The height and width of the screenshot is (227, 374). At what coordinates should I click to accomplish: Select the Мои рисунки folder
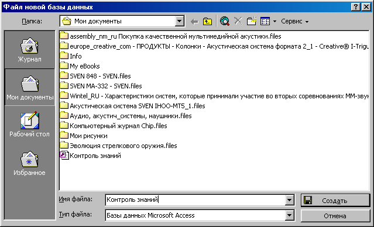click(84, 136)
